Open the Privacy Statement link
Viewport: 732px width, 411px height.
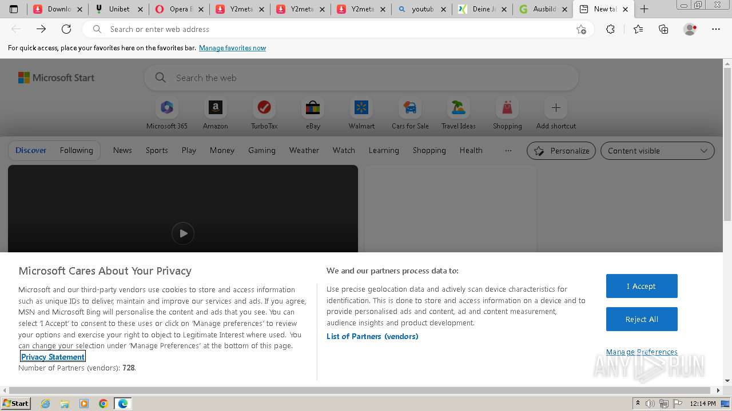[53, 357]
